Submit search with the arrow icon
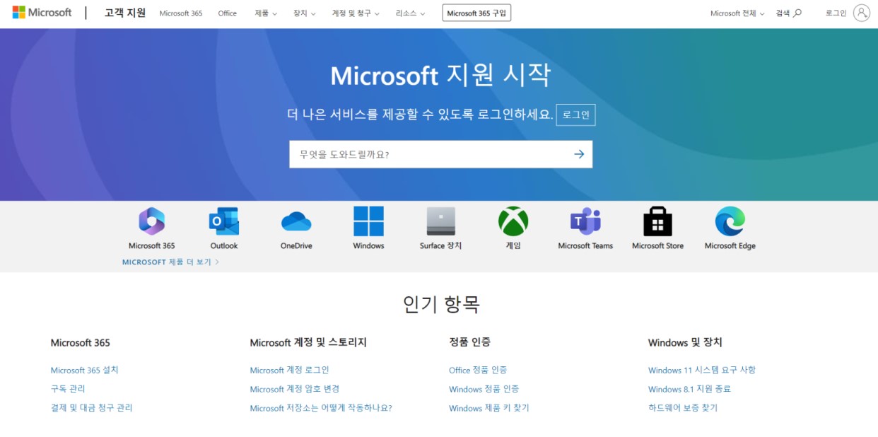 [x=579, y=154]
